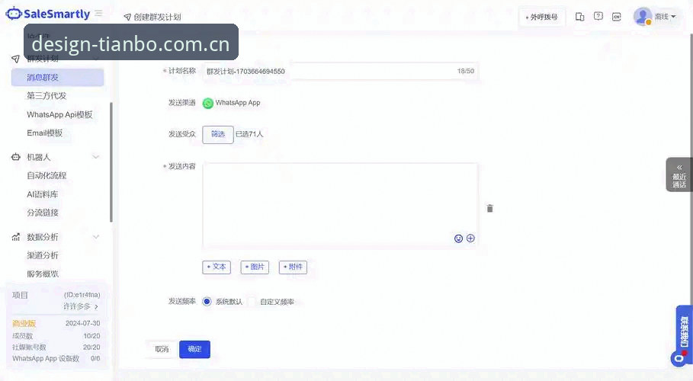Click the 联系我们 floating tab
This screenshot has height=381, width=693.
point(684,331)
